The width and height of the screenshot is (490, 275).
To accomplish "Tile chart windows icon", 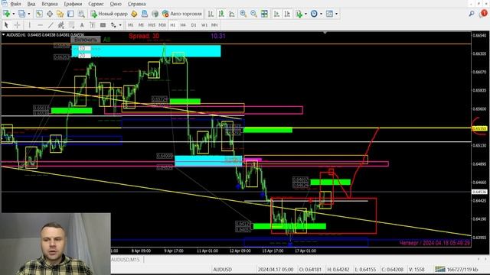I will click(264, 14).
